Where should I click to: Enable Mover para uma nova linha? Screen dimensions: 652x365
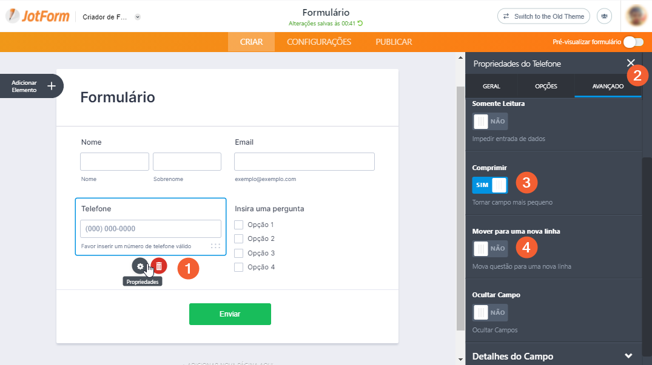point(490,248)
